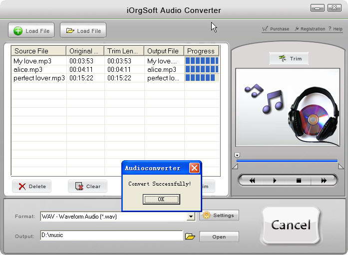Click the 00:04:11 trim length cell
Screen dimensions: 348x255
[x=119, y=70]
